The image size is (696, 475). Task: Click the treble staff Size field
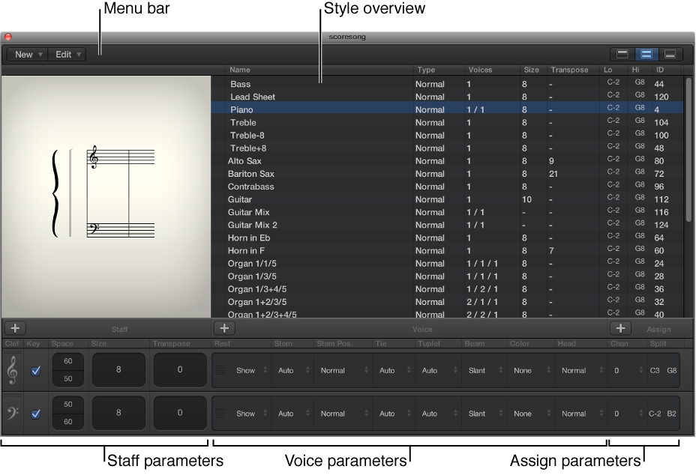[x=118, y=370]
